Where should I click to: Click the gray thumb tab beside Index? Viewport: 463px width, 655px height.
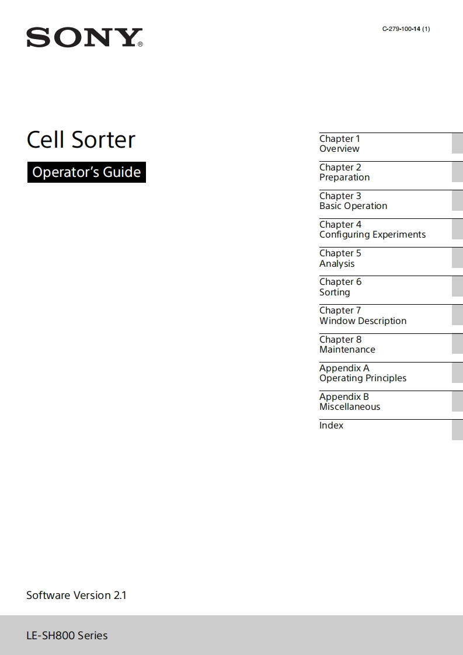point(457,430)
